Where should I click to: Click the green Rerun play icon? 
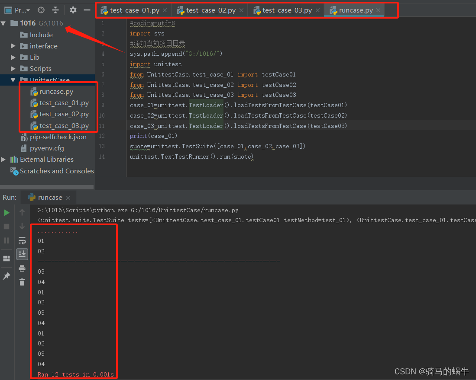(6, 213)
